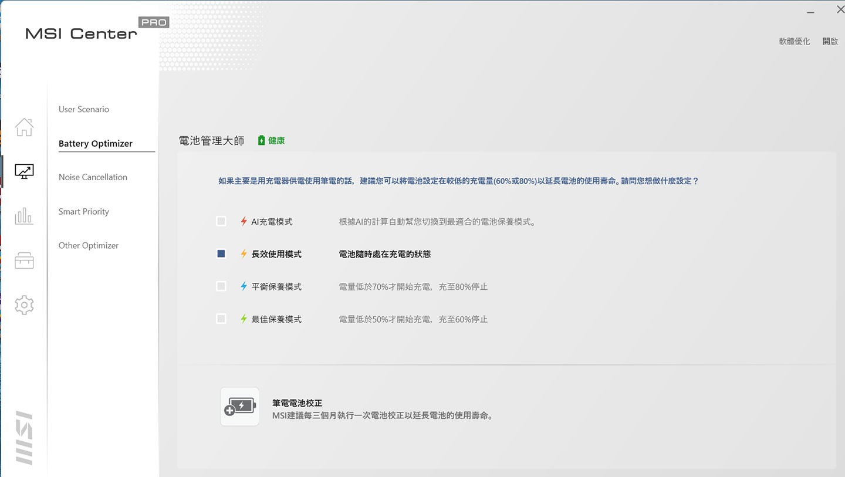Screen dimensions: 845x477
Task: Click the red lightning AI charge icon
Action: (x=244, y=221)
